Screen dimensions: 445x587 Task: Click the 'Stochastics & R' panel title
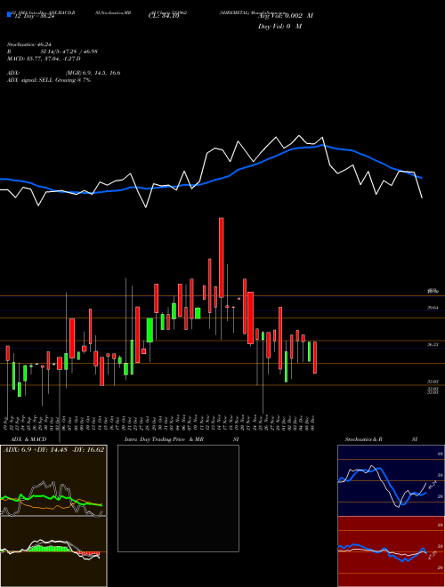(x=363, y=439)
